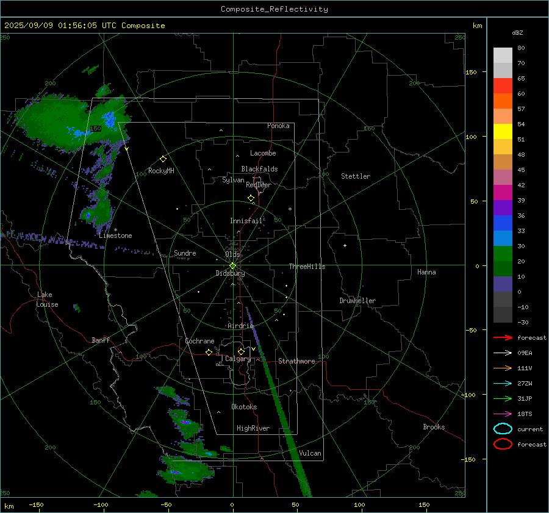Click the red forecast arrow in legend
The image size is (549, 513).
(x=503, y=337)
